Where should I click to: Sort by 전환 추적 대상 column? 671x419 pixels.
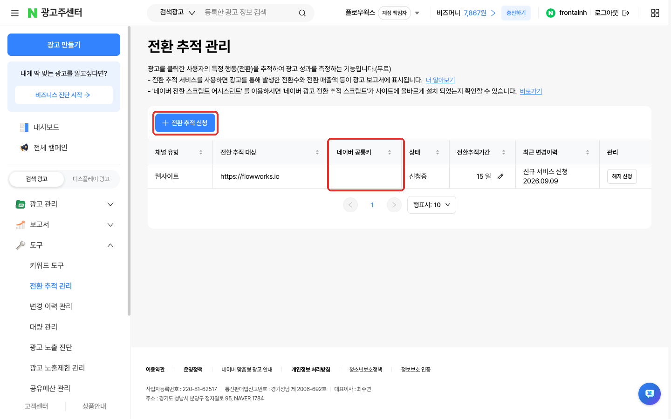coord(317,152)
